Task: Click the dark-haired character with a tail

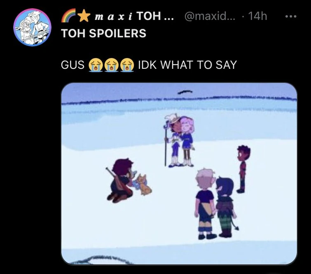Action: tap(227, 207)
